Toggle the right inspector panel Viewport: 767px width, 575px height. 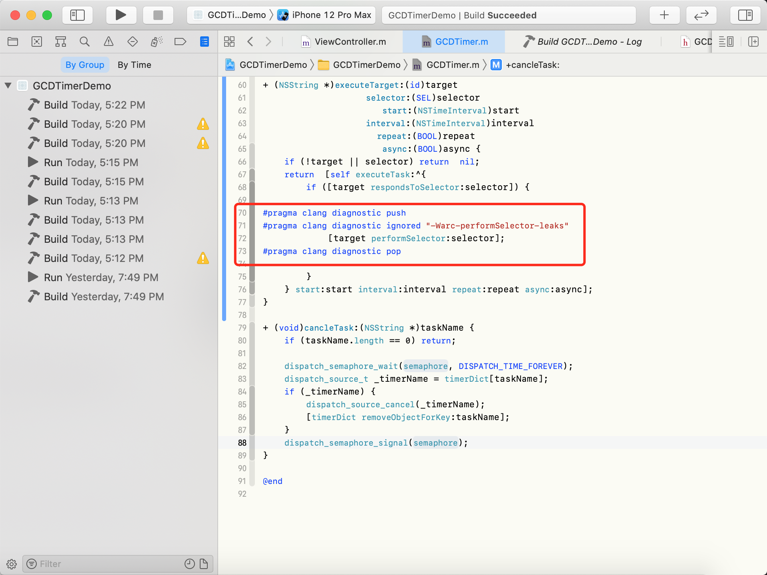(745, 15)
